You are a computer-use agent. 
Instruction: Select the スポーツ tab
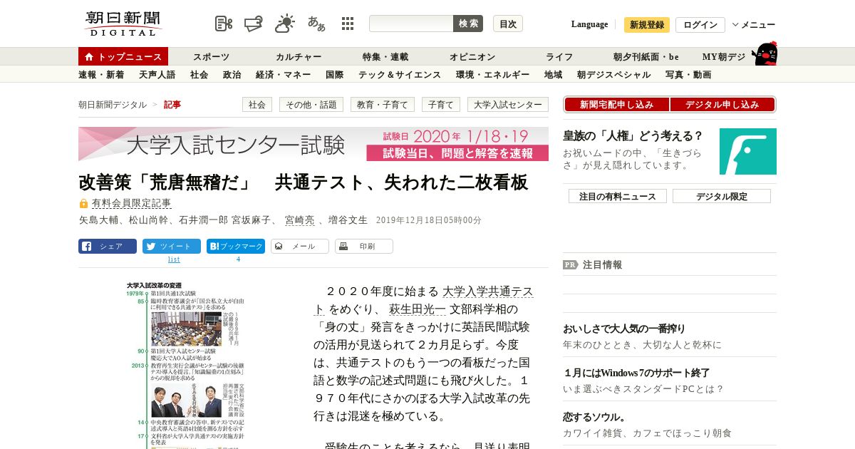tap(211, 57)
